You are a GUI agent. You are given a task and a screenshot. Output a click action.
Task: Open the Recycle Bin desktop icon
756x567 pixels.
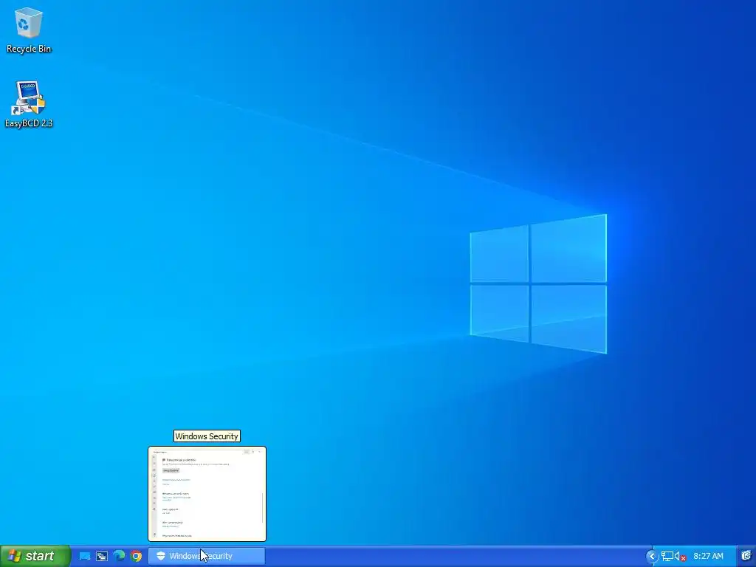pyautogui.click(x=29, y=30)
